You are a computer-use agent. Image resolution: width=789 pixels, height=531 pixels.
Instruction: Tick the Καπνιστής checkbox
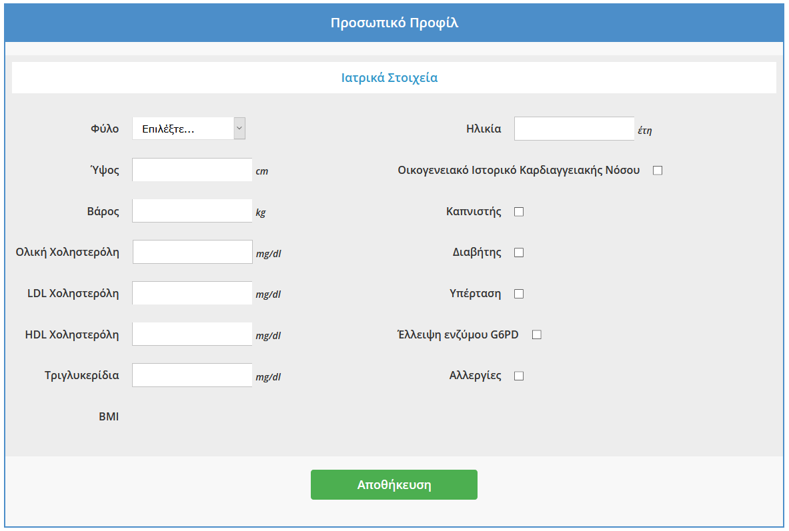point(519,212)
